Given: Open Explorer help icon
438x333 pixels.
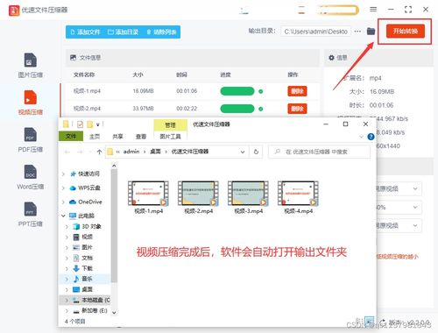Looking at the screenshot, I should 371,137.
